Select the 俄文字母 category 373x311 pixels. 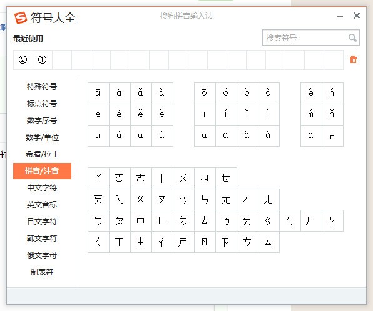click(x=42, y=255)
